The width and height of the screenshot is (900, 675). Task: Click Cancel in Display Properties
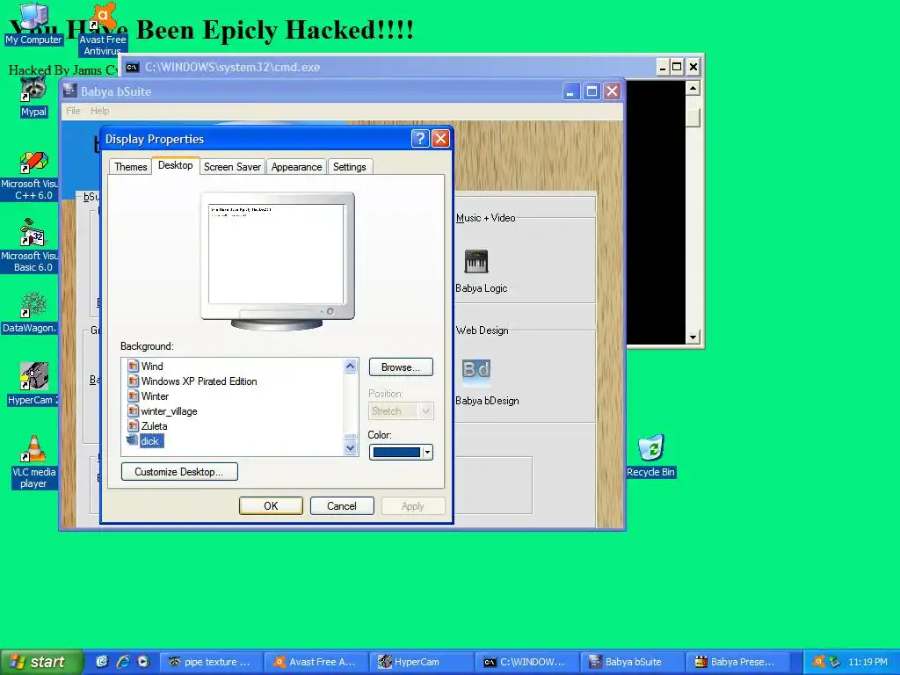click(342, 505)
